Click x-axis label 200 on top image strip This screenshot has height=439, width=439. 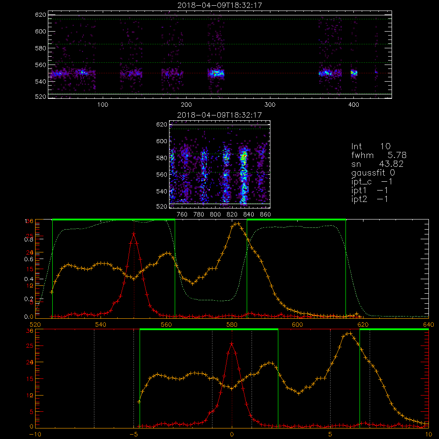pyautogui.click(x=186, y=105)
